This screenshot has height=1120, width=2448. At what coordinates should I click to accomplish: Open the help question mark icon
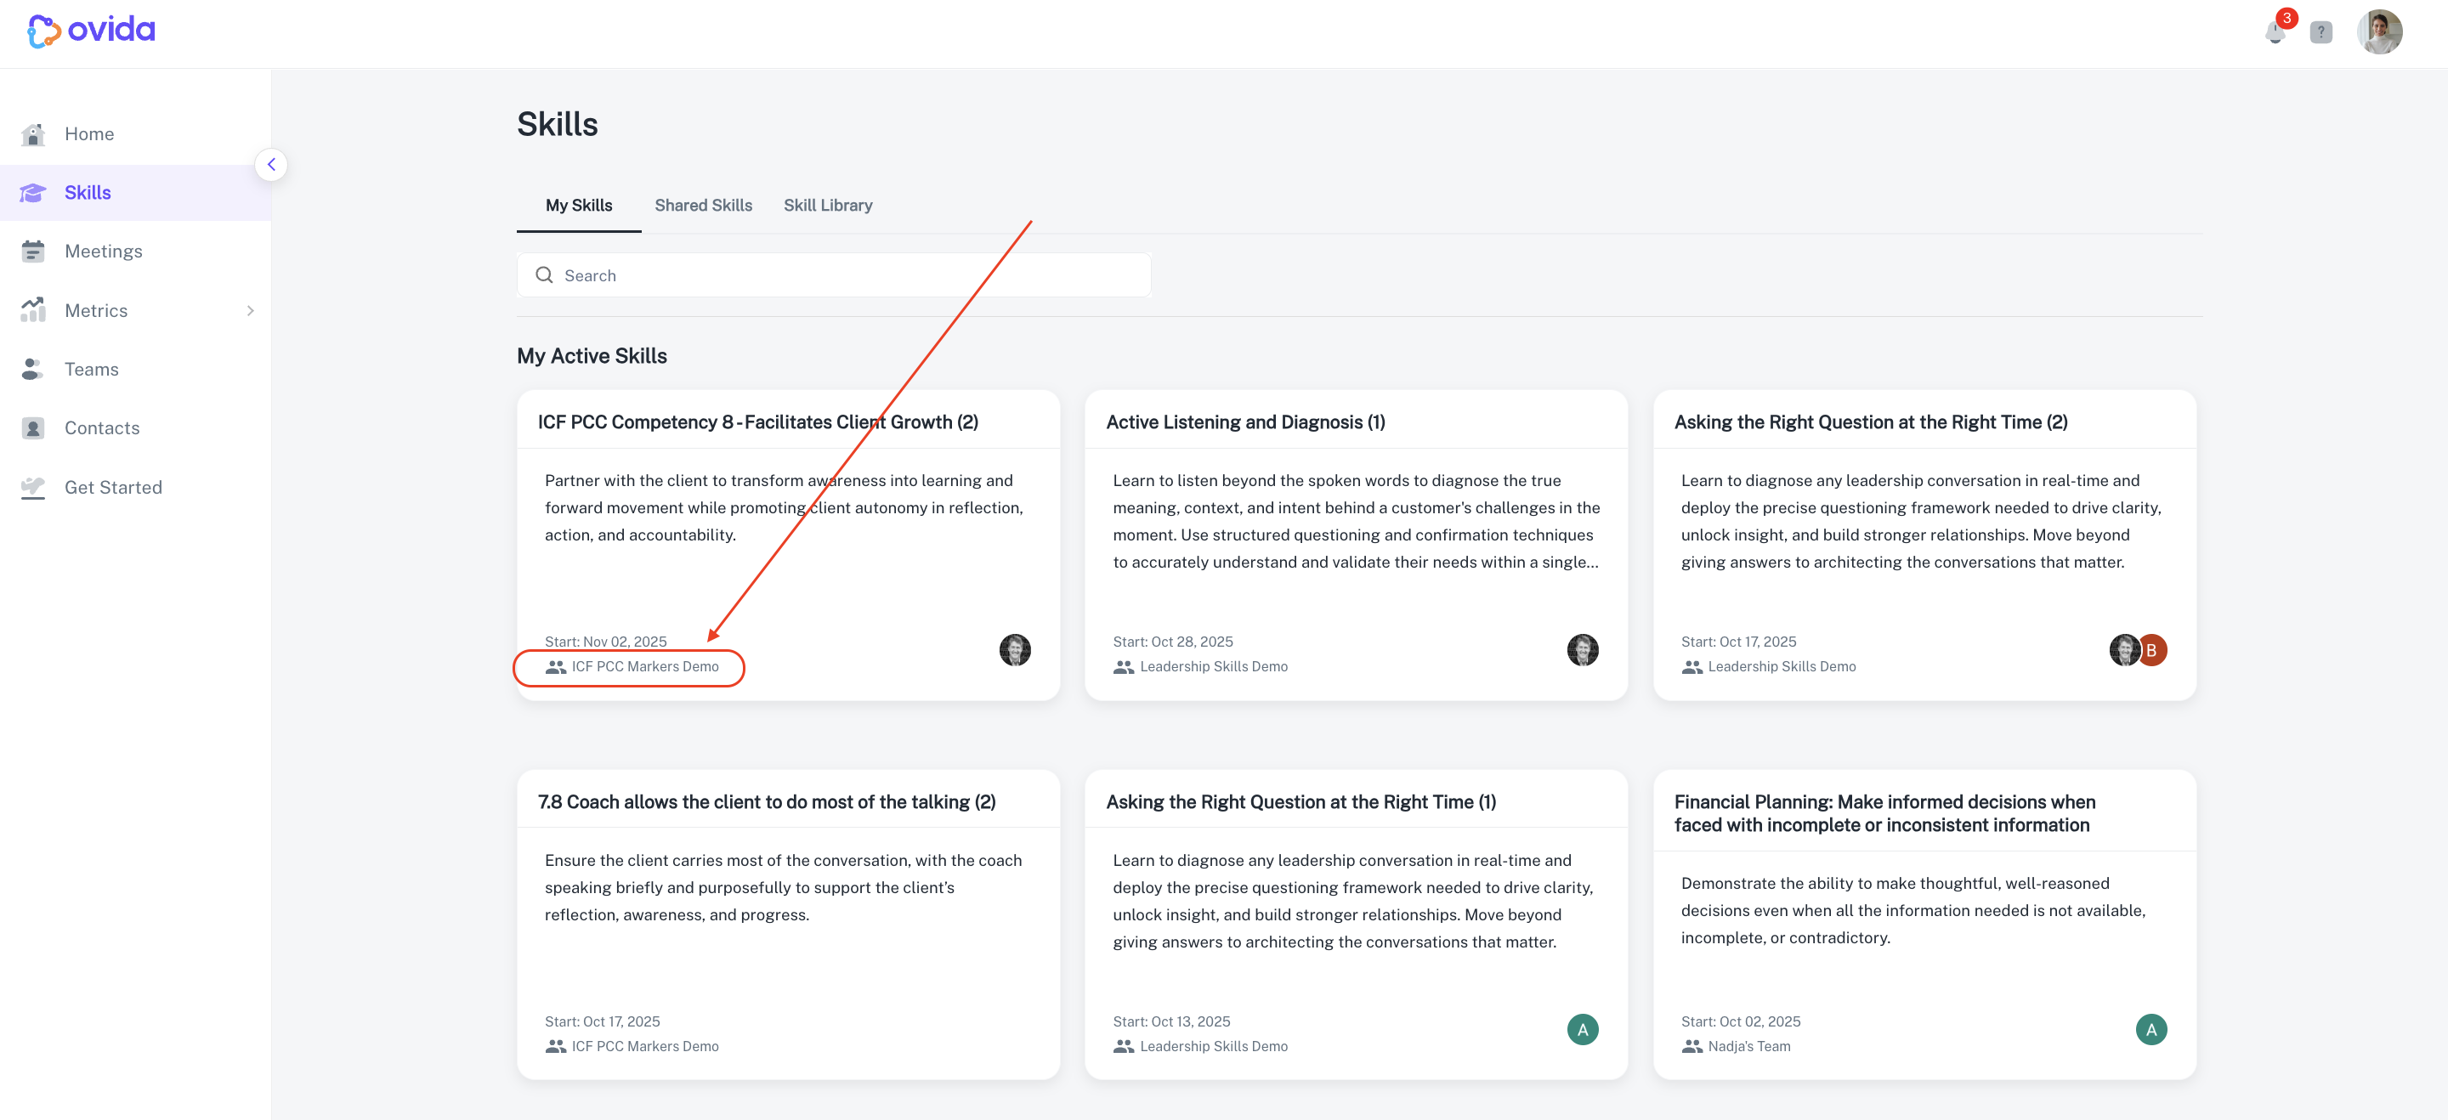[x=2320, y=32]
